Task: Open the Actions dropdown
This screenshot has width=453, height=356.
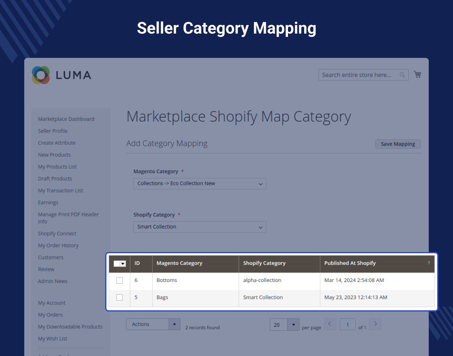Action: click(x=153, y=324)
